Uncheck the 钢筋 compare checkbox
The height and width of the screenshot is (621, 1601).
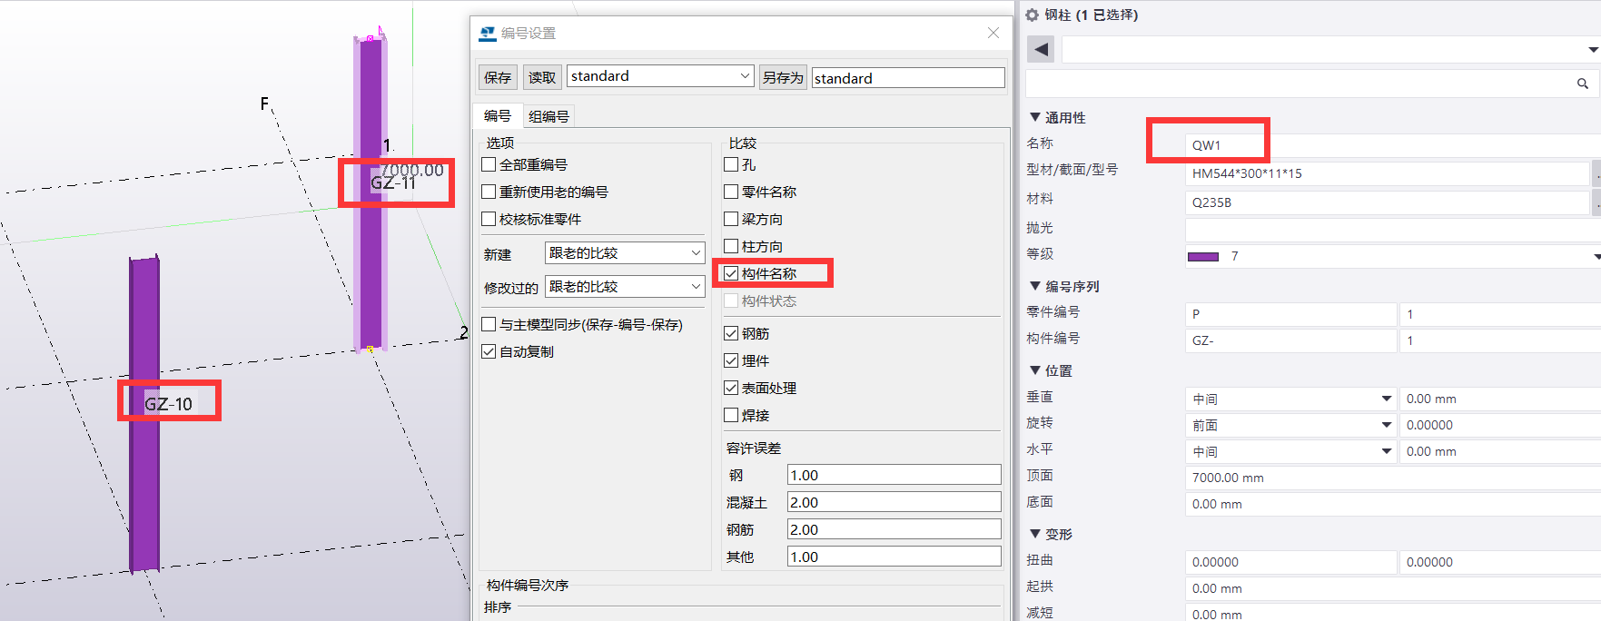coord(731,333)
